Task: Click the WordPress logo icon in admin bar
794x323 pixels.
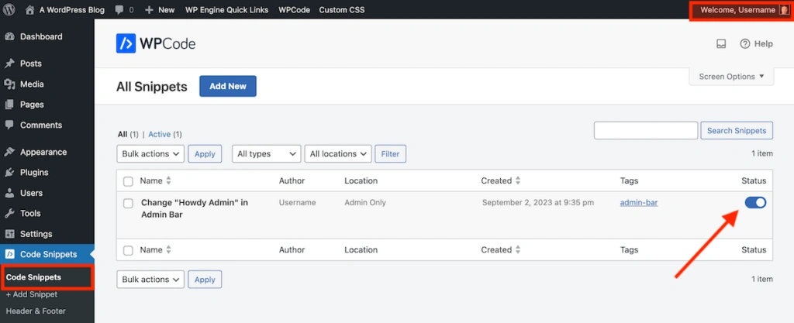Action: (x=11, y=10)
